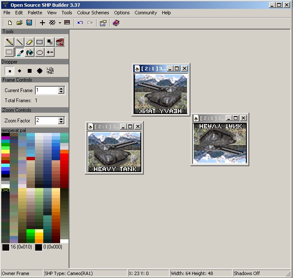This screenshot has height=278, width=293.
Task: Undo the last action
Action: pyautogui.click(x=80, y=23)
